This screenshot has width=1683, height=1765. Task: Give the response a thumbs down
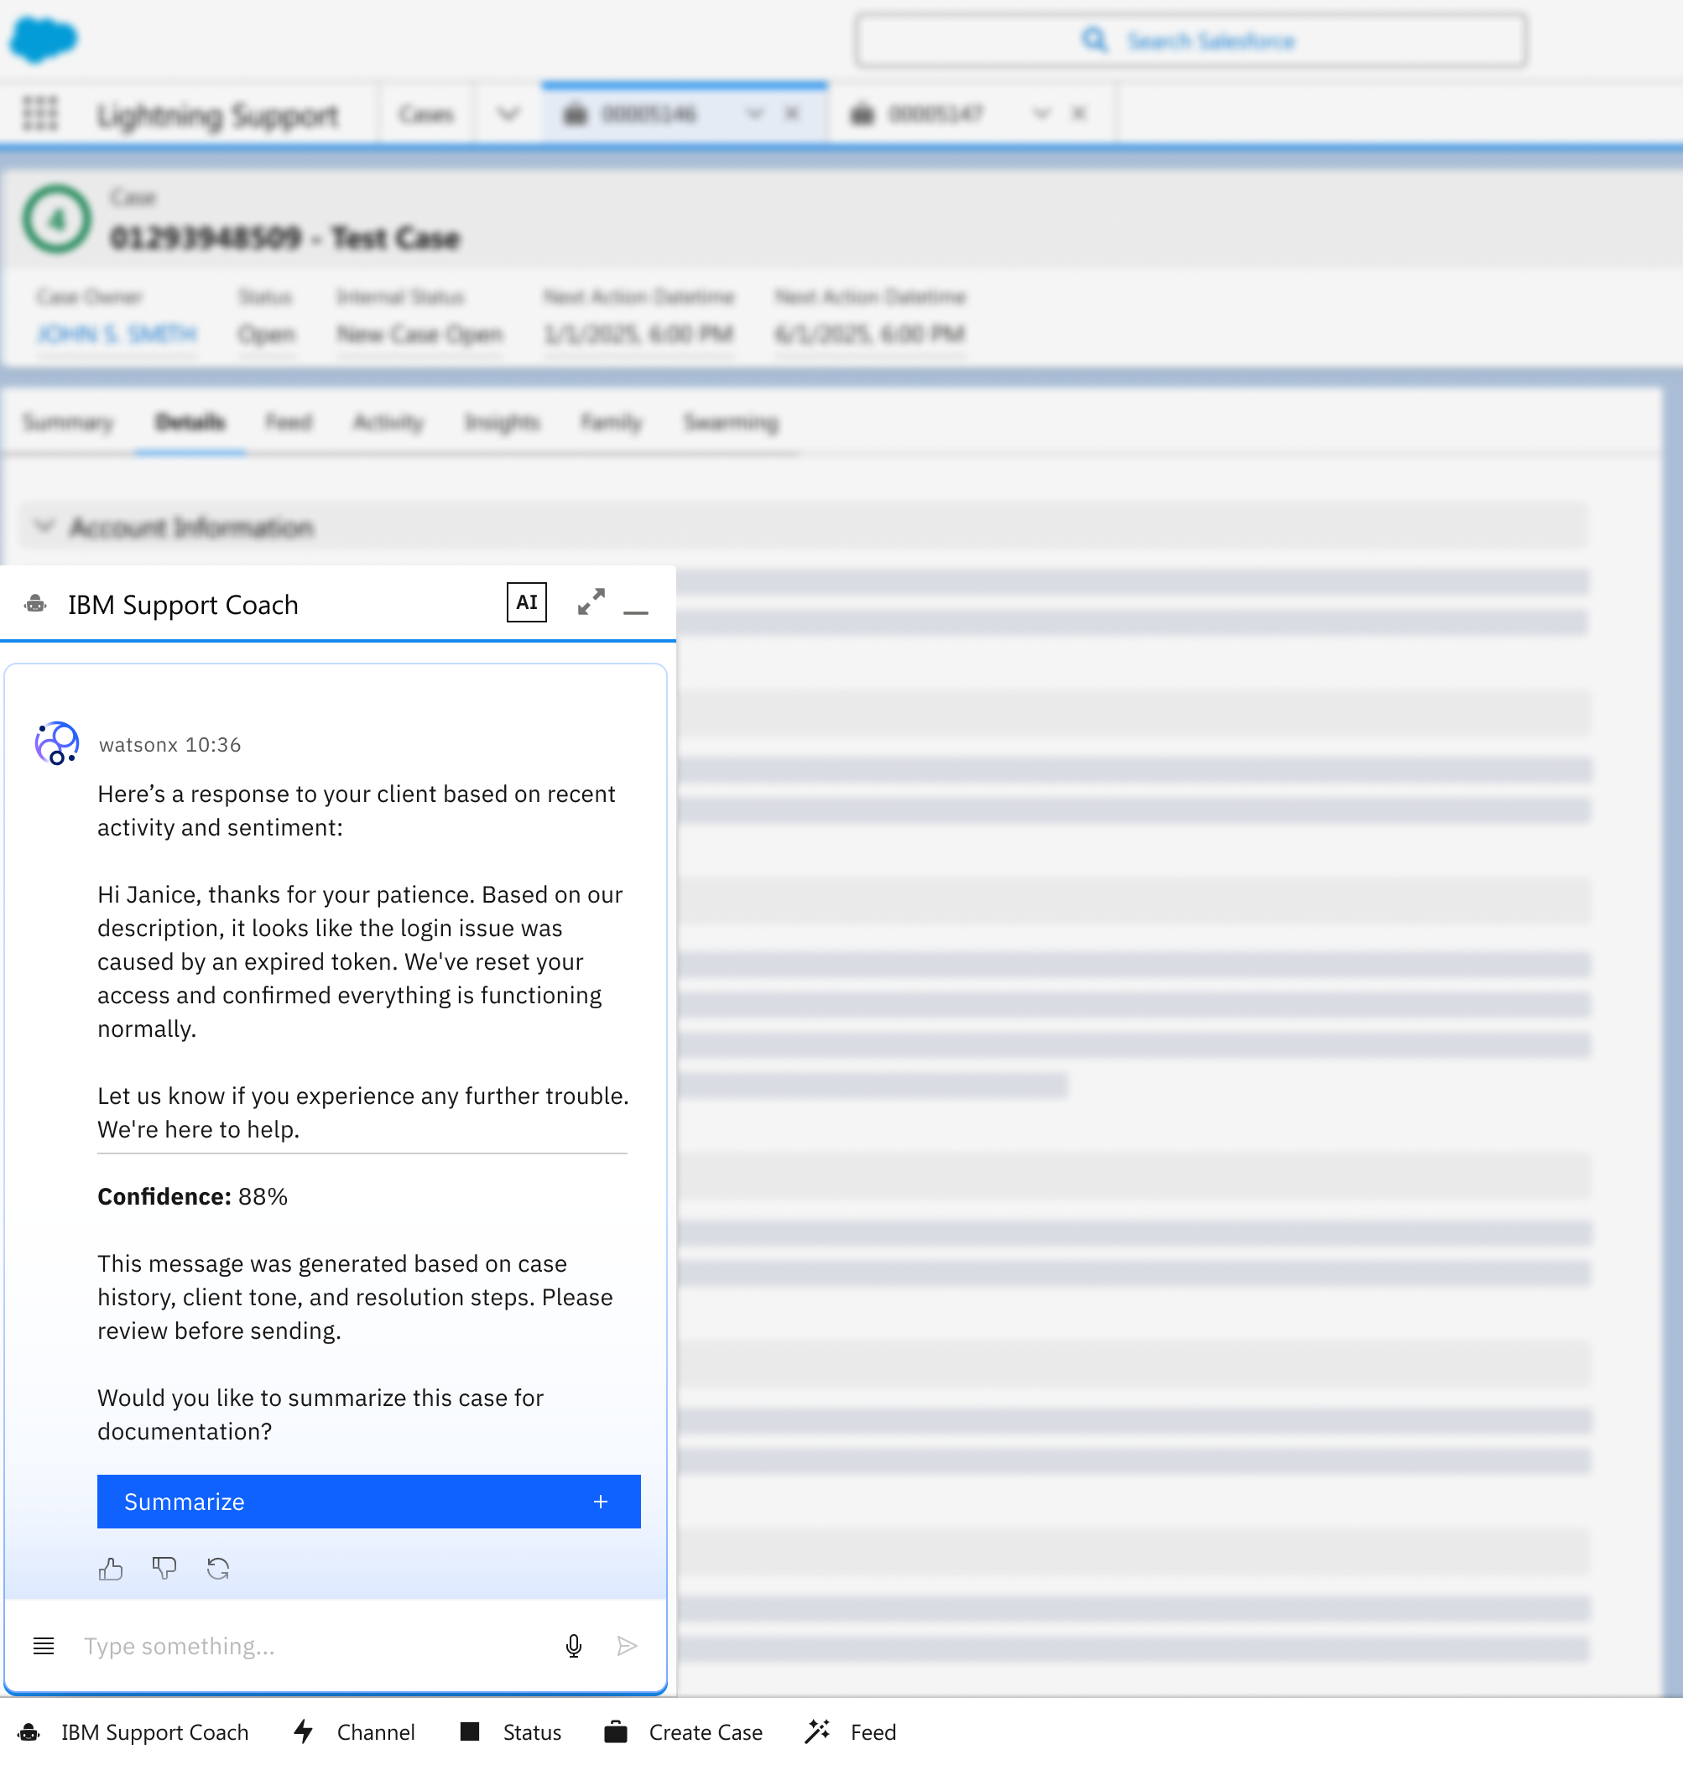[x=164, y=1568]
